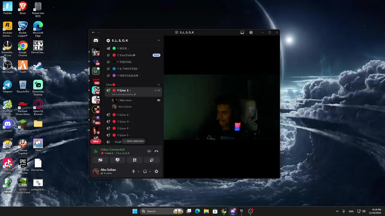Screen dimensions: 385x216
Task: Click the red NEW servers pill
Action: tap(96, 141)
